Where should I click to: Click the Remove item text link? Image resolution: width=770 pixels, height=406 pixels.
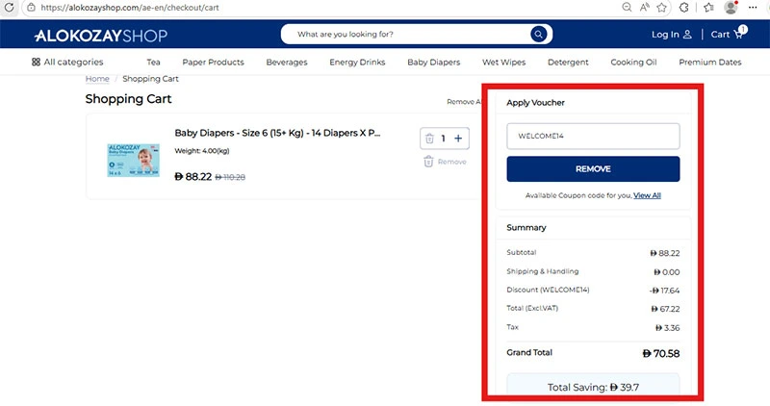pos(451,162)
